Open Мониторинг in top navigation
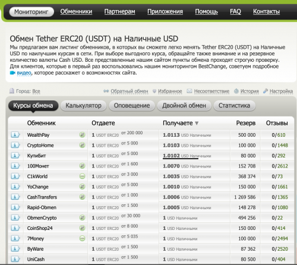 click(x=31, y=12)
